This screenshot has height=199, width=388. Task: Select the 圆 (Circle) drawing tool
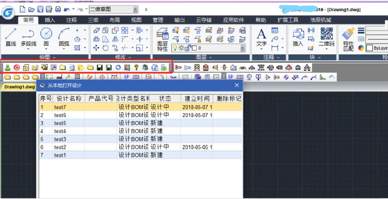[x=46, y=37]
